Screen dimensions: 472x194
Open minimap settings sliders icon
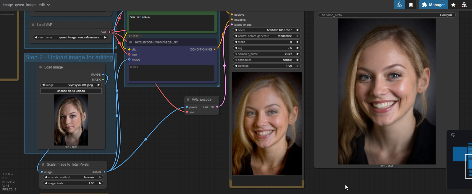coord(452,135)
